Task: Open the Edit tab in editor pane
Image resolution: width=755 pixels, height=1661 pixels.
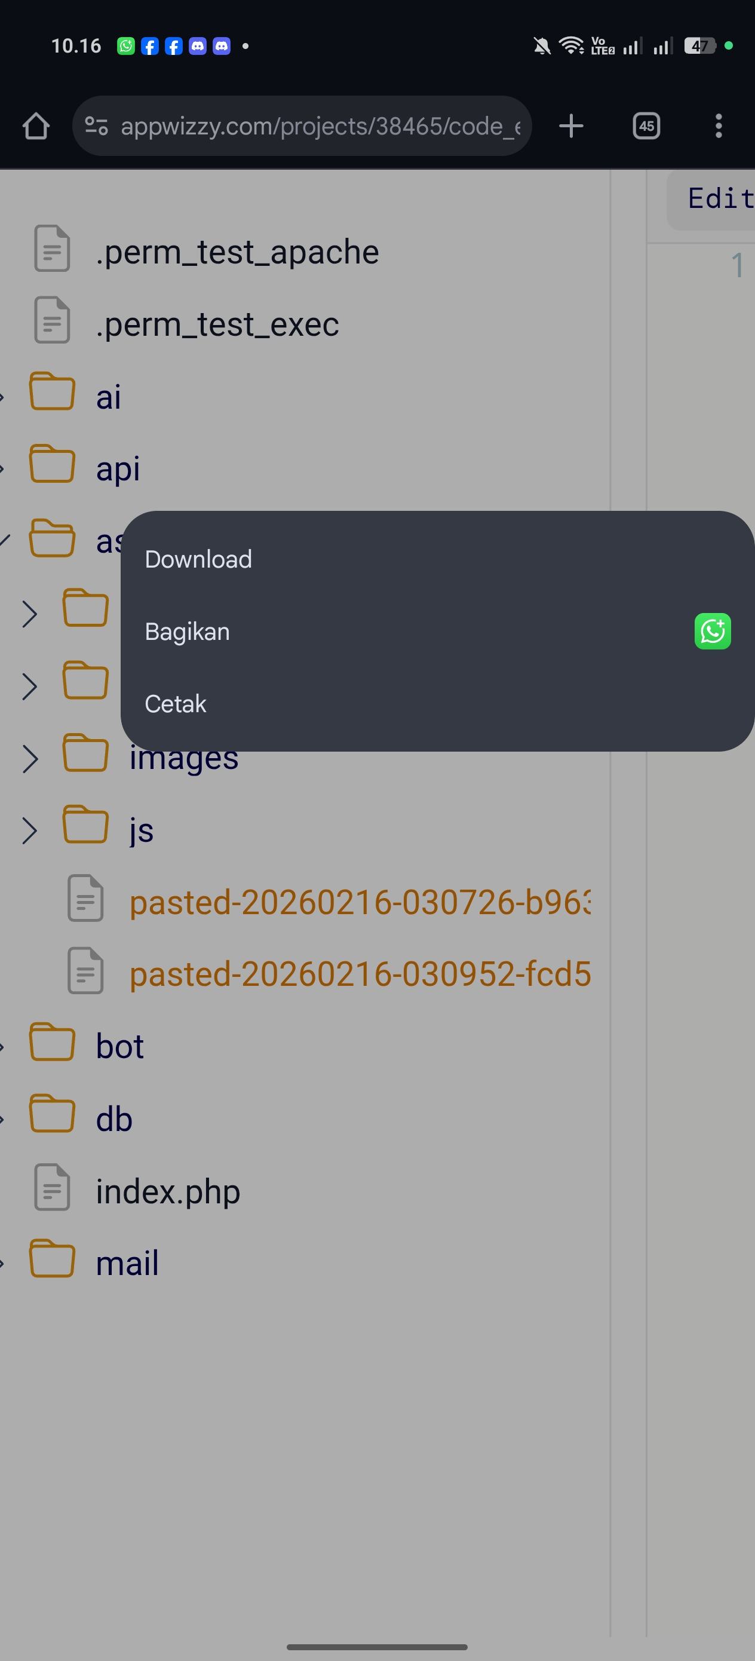Action: (x=719, y=198)
